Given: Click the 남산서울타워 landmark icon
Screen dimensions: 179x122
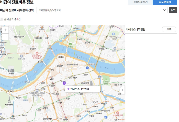Looking at the screenshot, I should point(19,33).
